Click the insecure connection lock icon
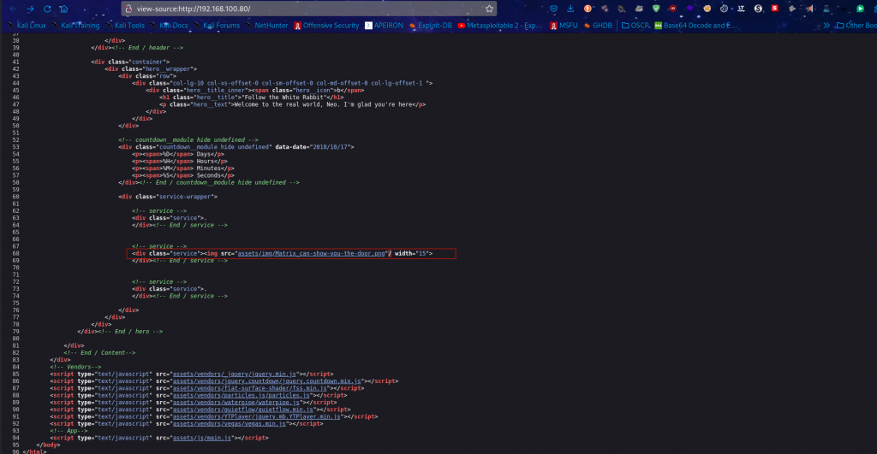The width and height of the screenshot is (877, 454). point(128,9)
